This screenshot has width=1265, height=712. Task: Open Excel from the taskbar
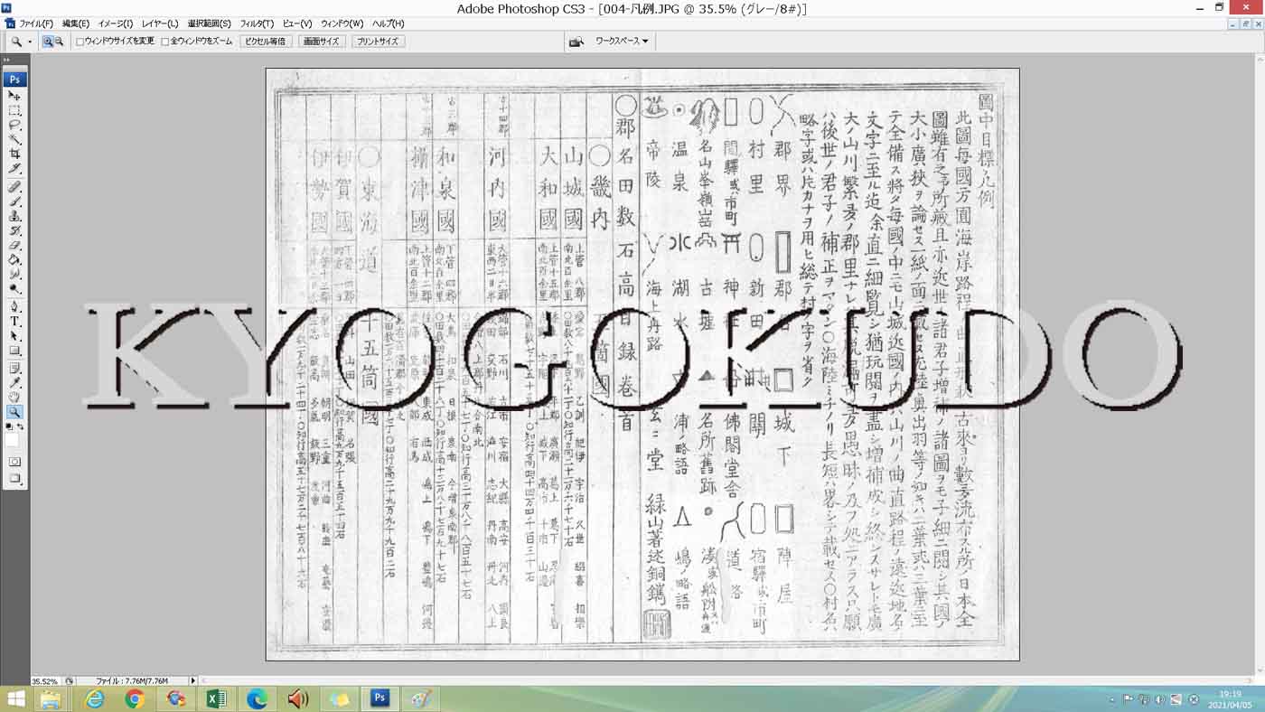click(x=217, y=699)
